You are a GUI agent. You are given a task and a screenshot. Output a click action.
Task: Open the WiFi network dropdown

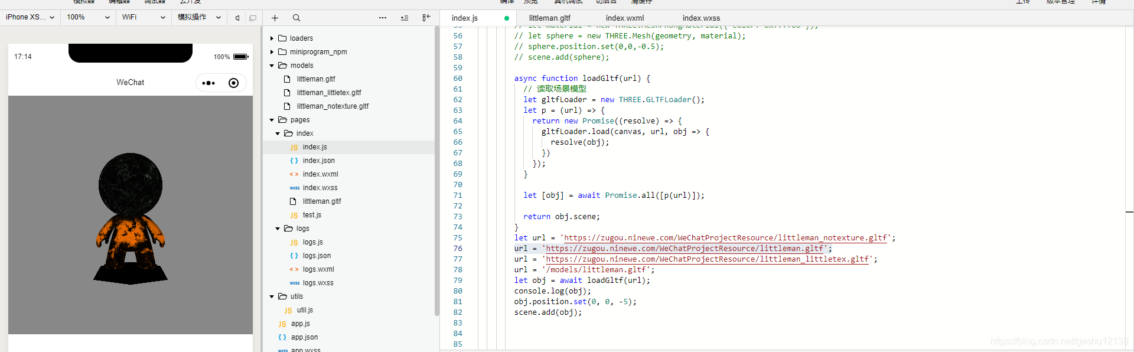click(144, 17)
